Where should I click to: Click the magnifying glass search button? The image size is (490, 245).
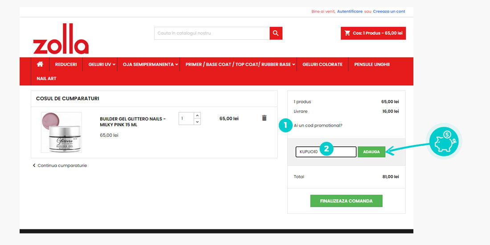(276, 33)
